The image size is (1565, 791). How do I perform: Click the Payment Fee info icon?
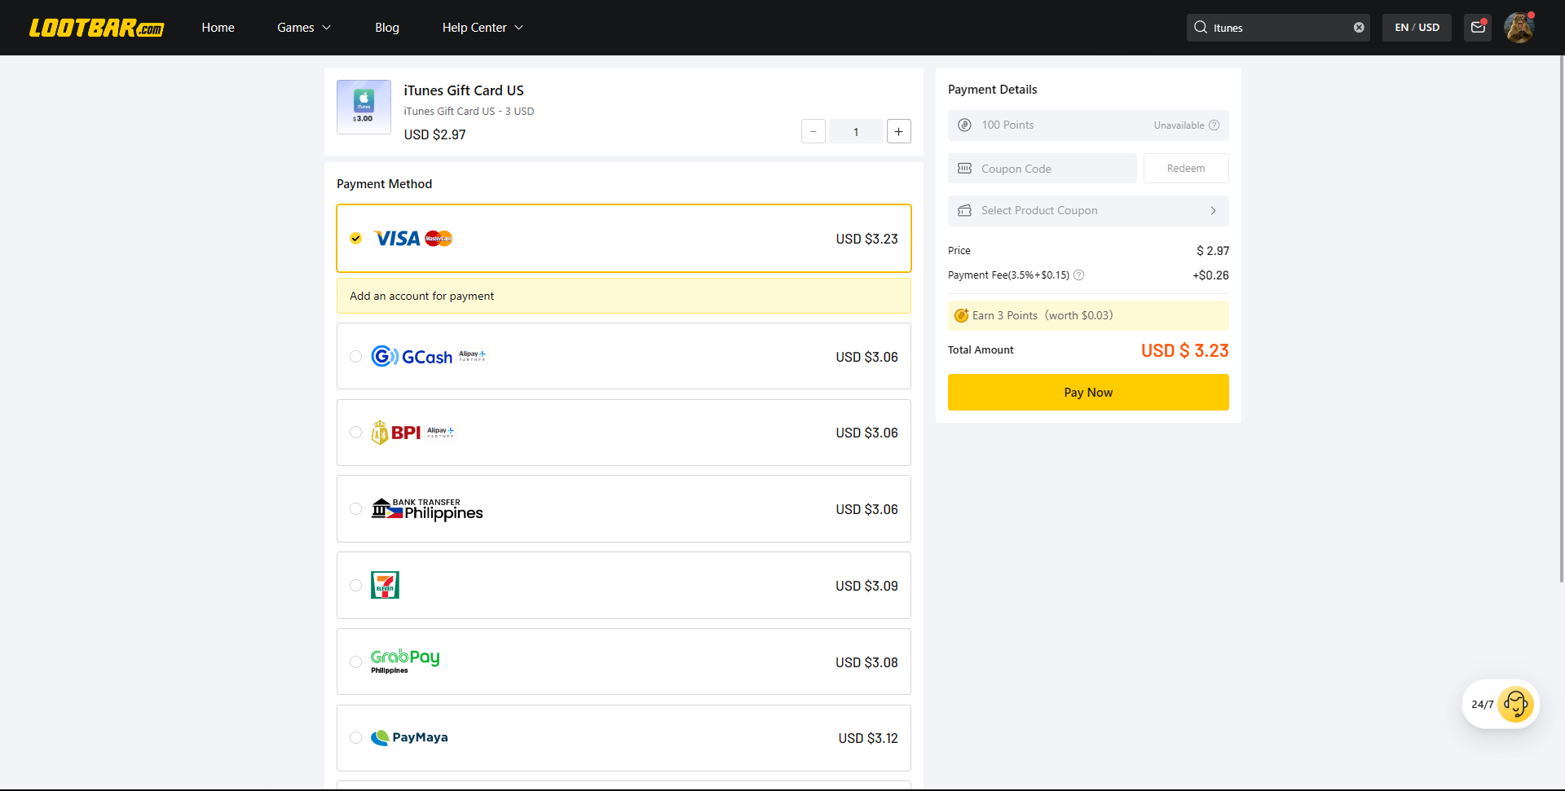tap(1078, 275)
